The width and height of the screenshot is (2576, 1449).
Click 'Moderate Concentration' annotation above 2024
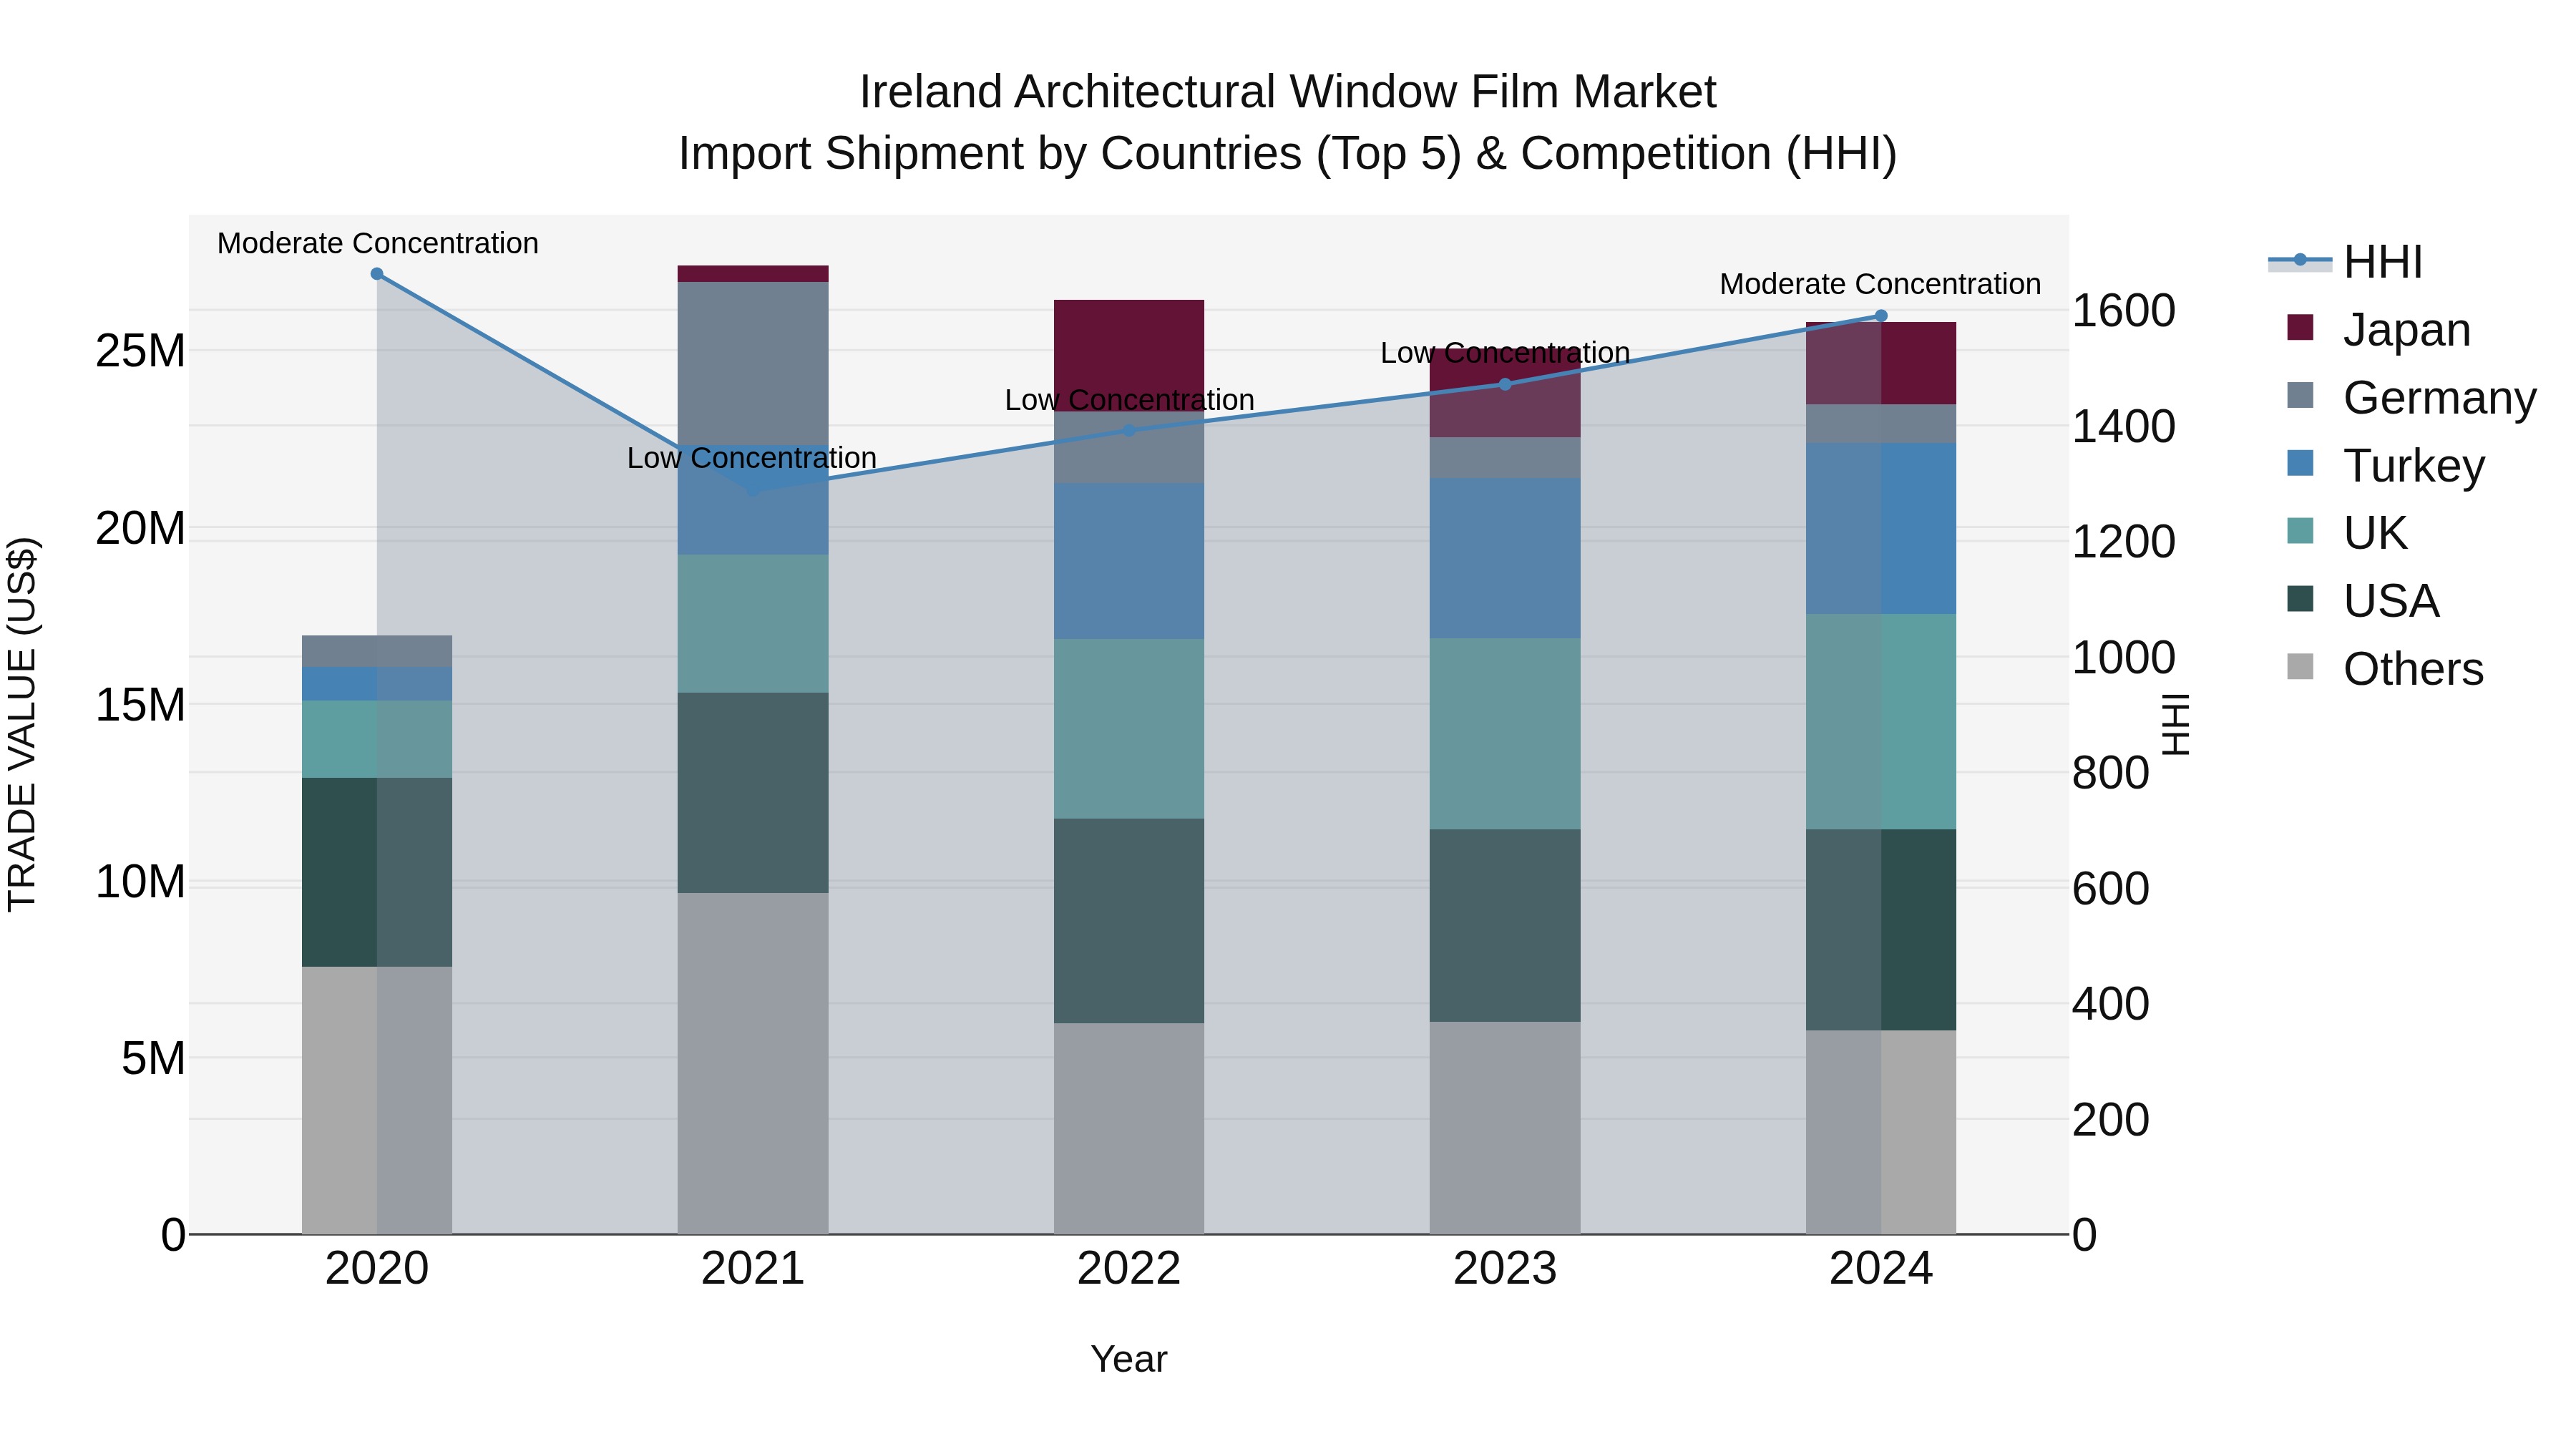(1881, 284)
